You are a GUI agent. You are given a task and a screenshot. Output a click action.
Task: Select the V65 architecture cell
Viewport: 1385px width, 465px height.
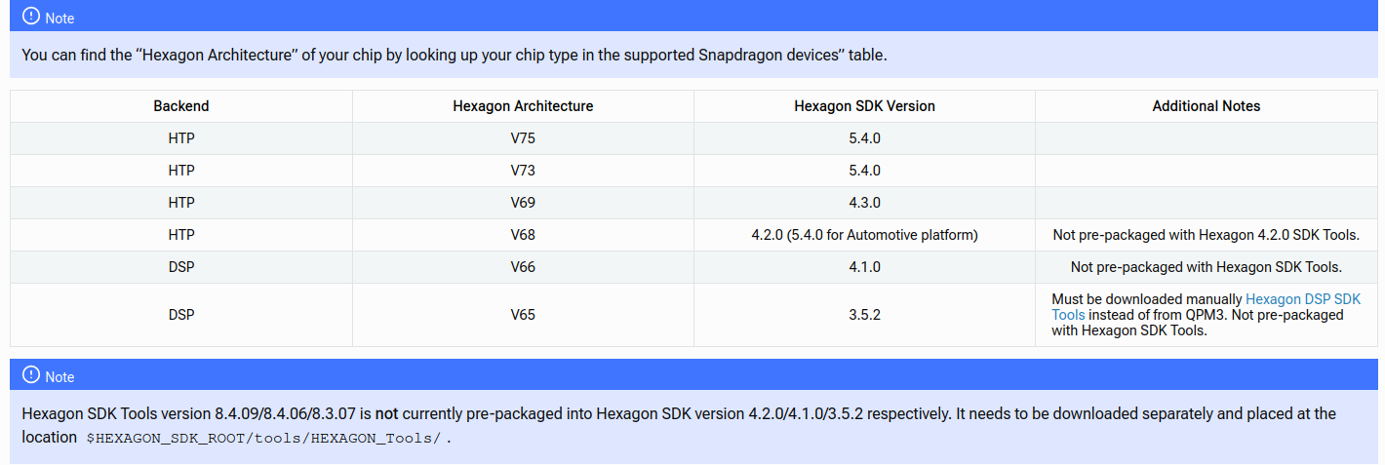click(523, 315)
